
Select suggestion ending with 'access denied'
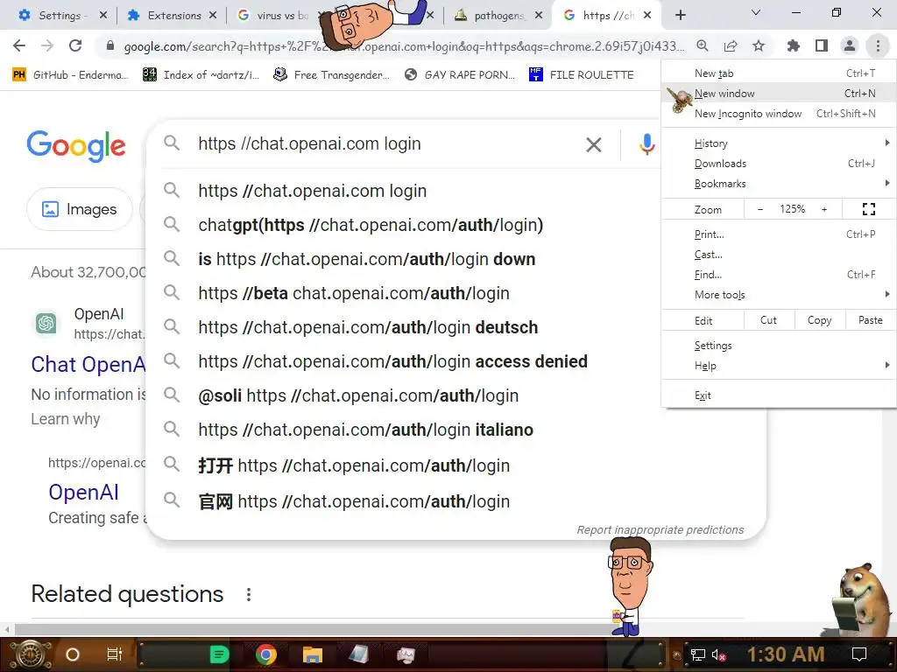(x=392, y=361)
